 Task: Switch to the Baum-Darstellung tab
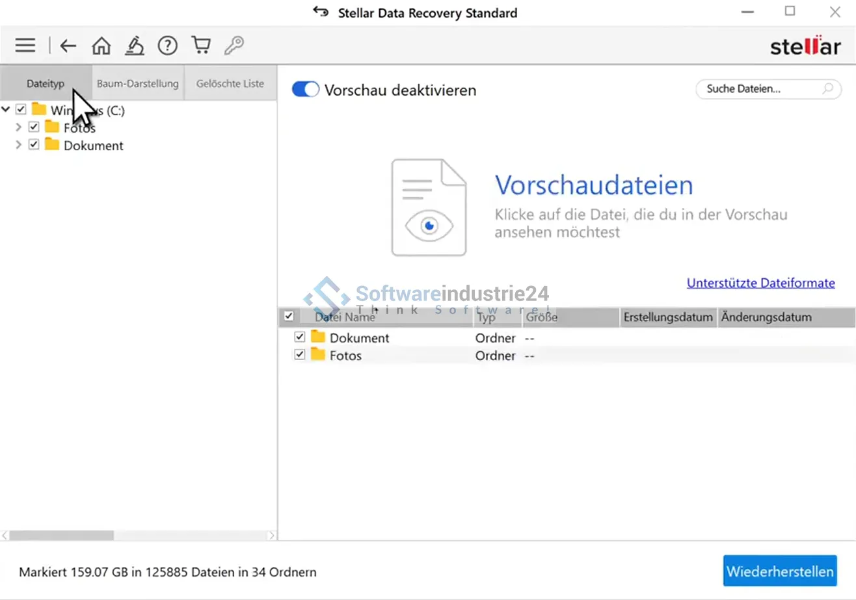137,83
